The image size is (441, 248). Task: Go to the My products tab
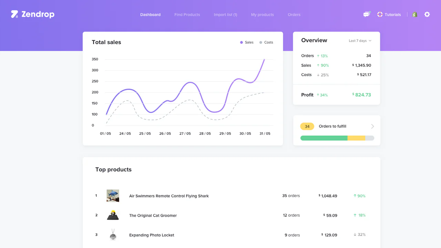pos(262,15)
